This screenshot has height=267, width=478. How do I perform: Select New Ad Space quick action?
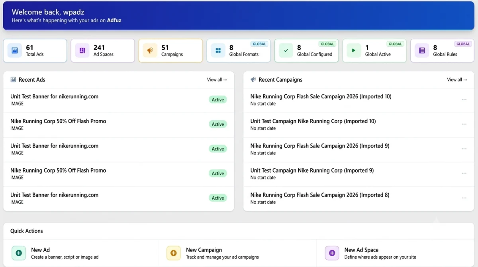(x=396, y=253)
